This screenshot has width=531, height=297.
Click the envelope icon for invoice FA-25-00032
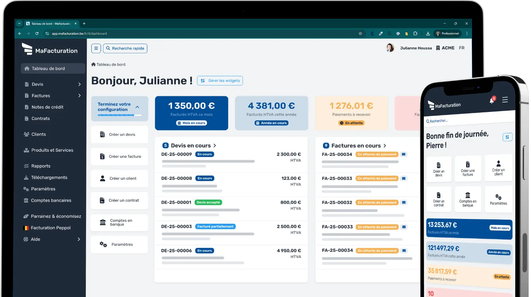(x=404, y=202)
